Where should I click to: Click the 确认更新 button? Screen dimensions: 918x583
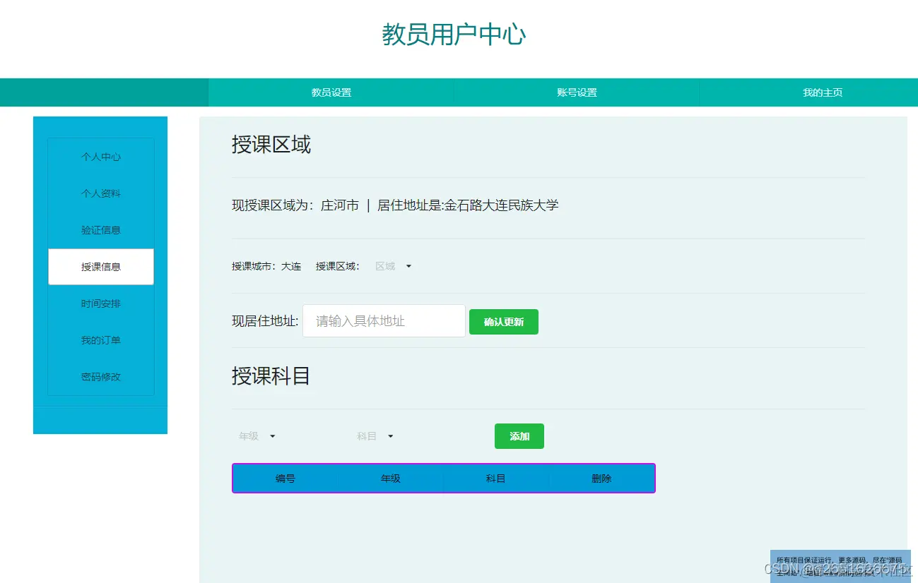(503, 321)
